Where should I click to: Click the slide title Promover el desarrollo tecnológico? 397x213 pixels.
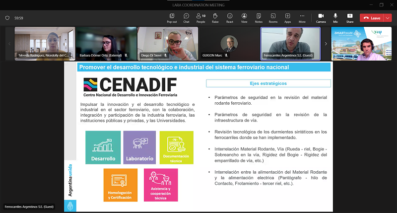pos(184,67)
